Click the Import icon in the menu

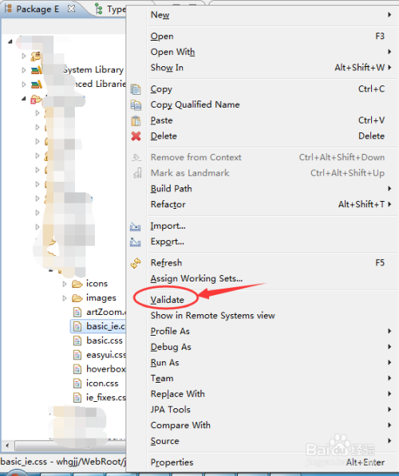(135, 226)
